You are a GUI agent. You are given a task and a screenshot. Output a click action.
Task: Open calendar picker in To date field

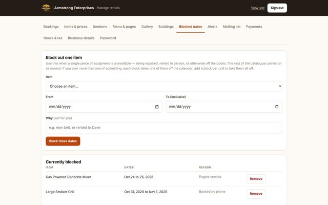click(x=277, y=107)
